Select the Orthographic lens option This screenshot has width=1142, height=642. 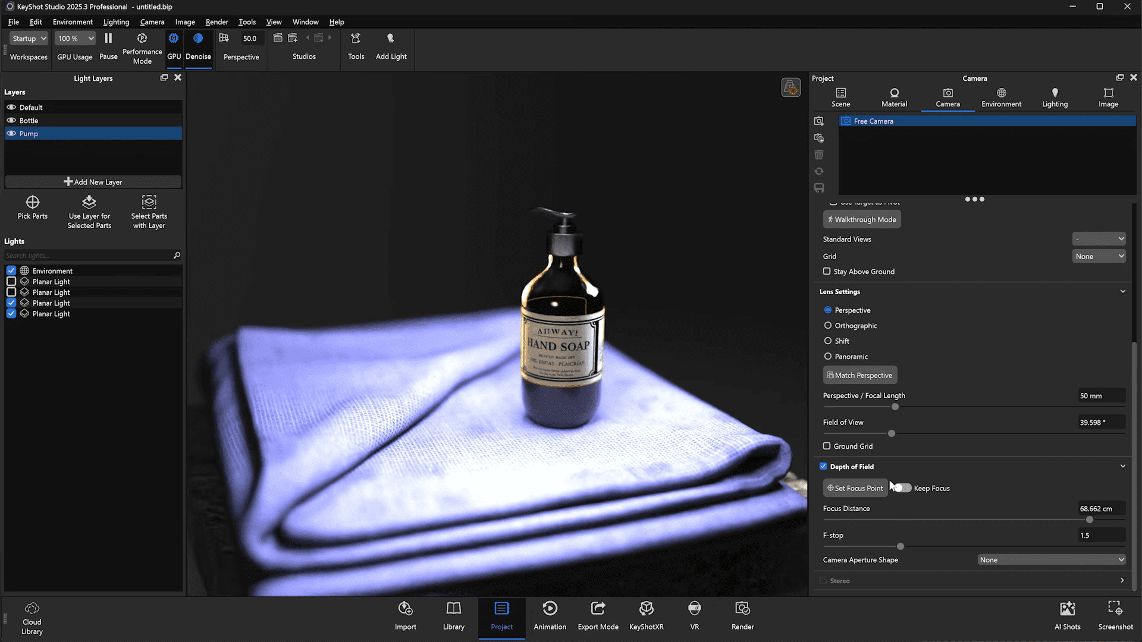tap(828, 326)
